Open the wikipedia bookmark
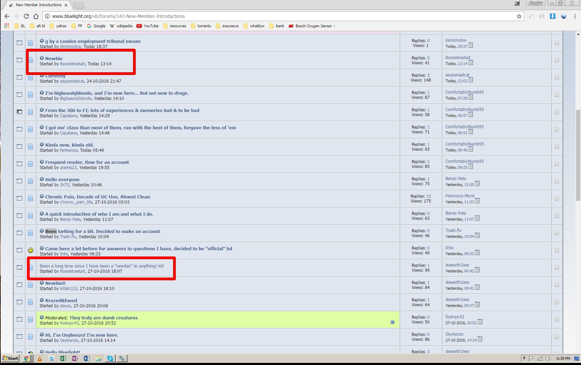 121,26
